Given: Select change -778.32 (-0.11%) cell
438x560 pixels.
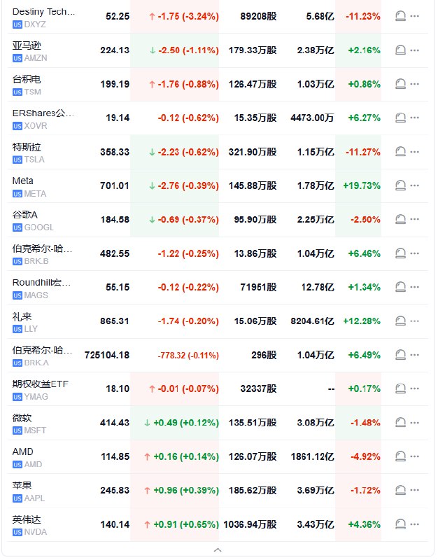Looking at the screenshot, I should [188, 356].
